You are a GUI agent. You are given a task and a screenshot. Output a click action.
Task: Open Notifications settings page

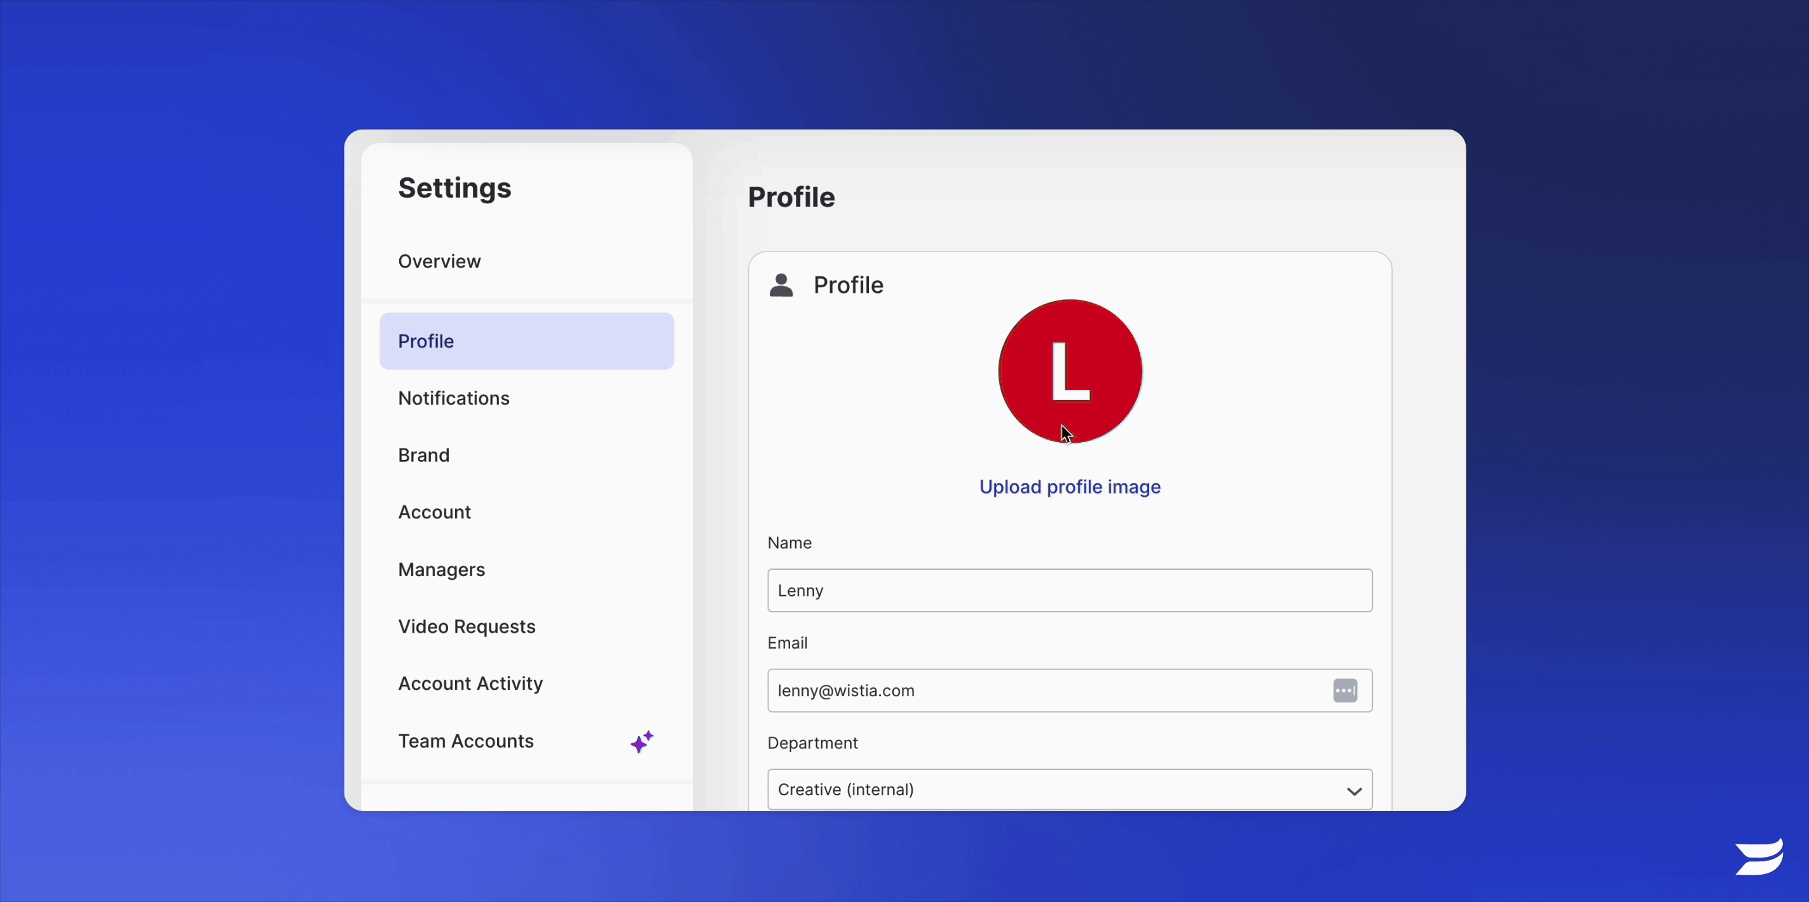453,398
